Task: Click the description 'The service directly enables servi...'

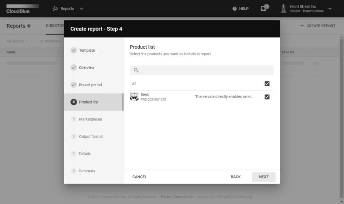Action: (224, 96)
